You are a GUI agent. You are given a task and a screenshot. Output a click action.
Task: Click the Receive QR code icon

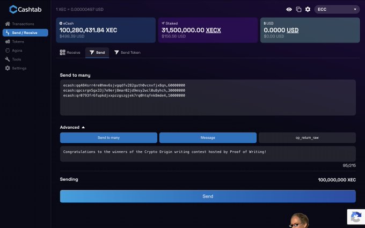(x=62, y=53)
